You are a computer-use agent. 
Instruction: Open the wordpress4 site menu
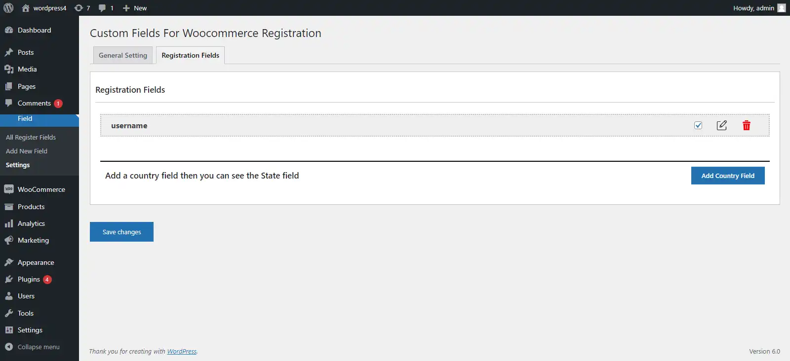[x=44, y=8]
